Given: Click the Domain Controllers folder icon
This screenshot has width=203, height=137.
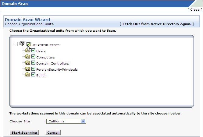Looking at the screenshot, I should pos(28,63).
